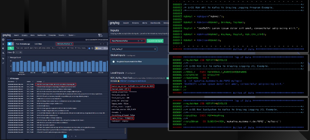Click the graylog logo in the search window
This screenshot has width=310, height=140.
[7, 35]
